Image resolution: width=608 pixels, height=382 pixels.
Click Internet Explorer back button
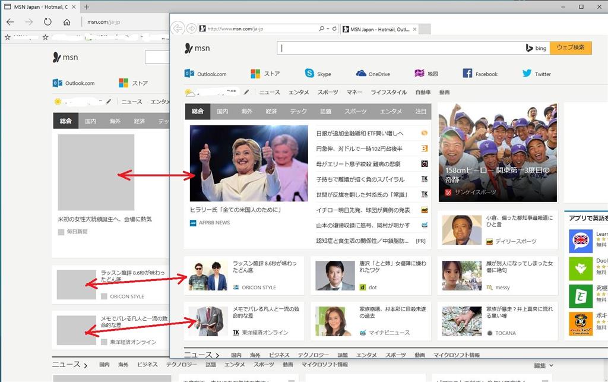coord(177,29)
